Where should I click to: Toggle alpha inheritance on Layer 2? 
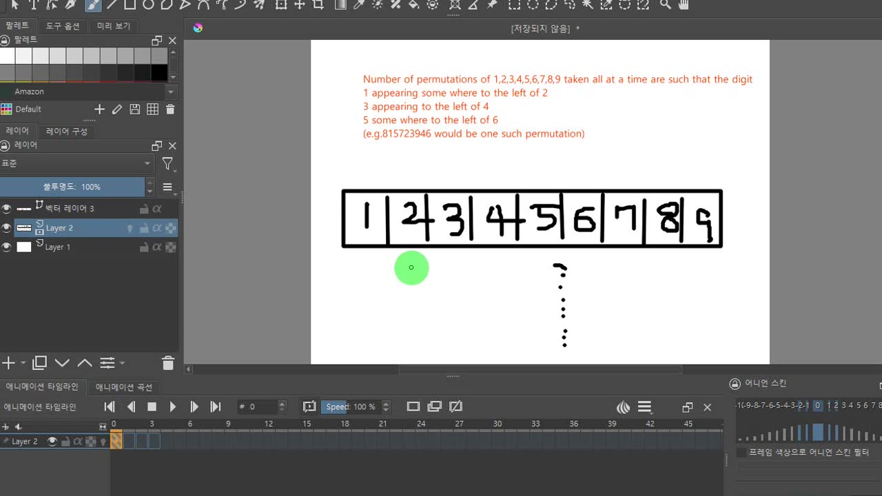pyautogui.click(x=157, y=227)
